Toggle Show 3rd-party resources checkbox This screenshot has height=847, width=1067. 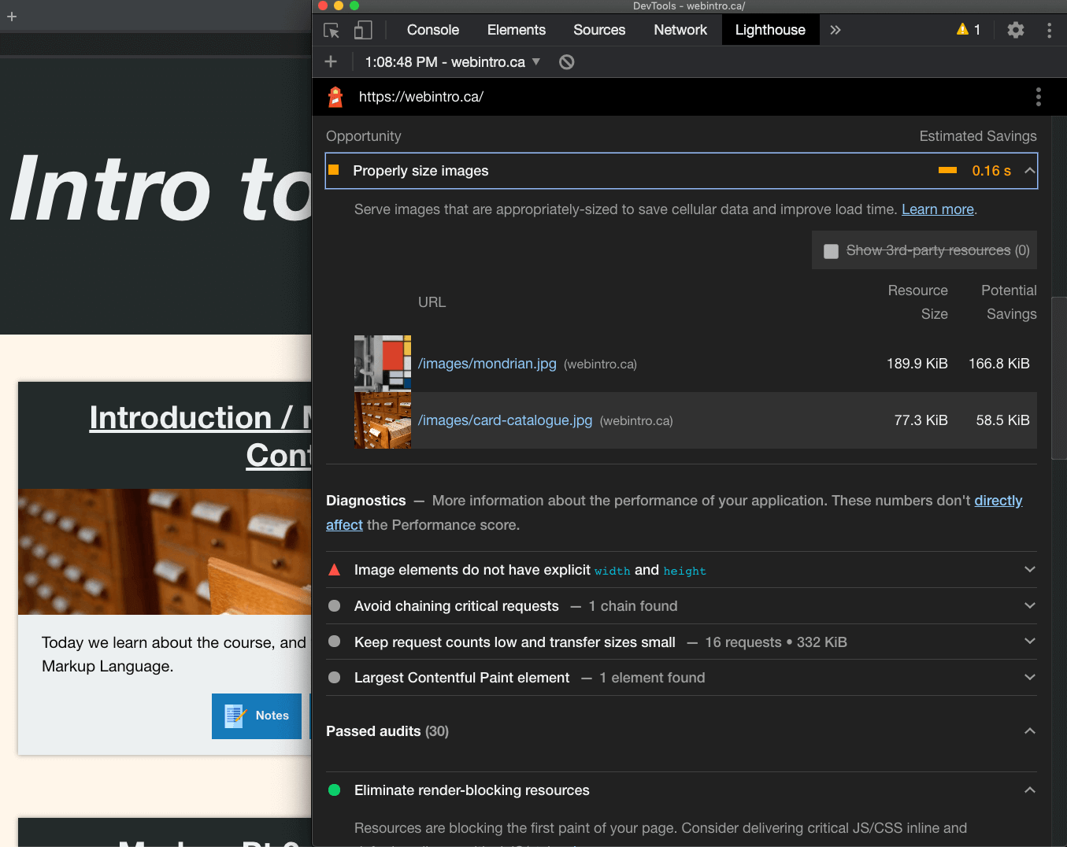click(x=831, y=251)
